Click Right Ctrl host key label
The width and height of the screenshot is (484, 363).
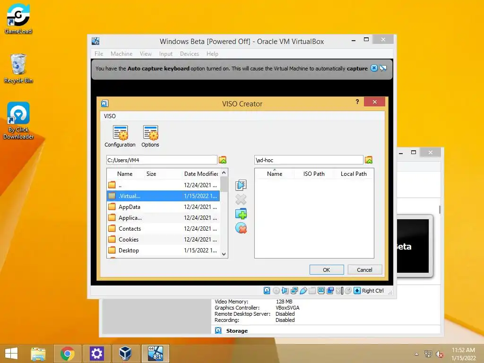pos(372,291)
